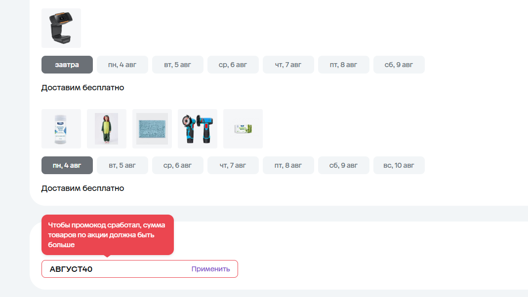Choose 'сб, 9 авг' under the five-item shipment
This screenshot has height=297, width=528.
[x=344, y=165]
